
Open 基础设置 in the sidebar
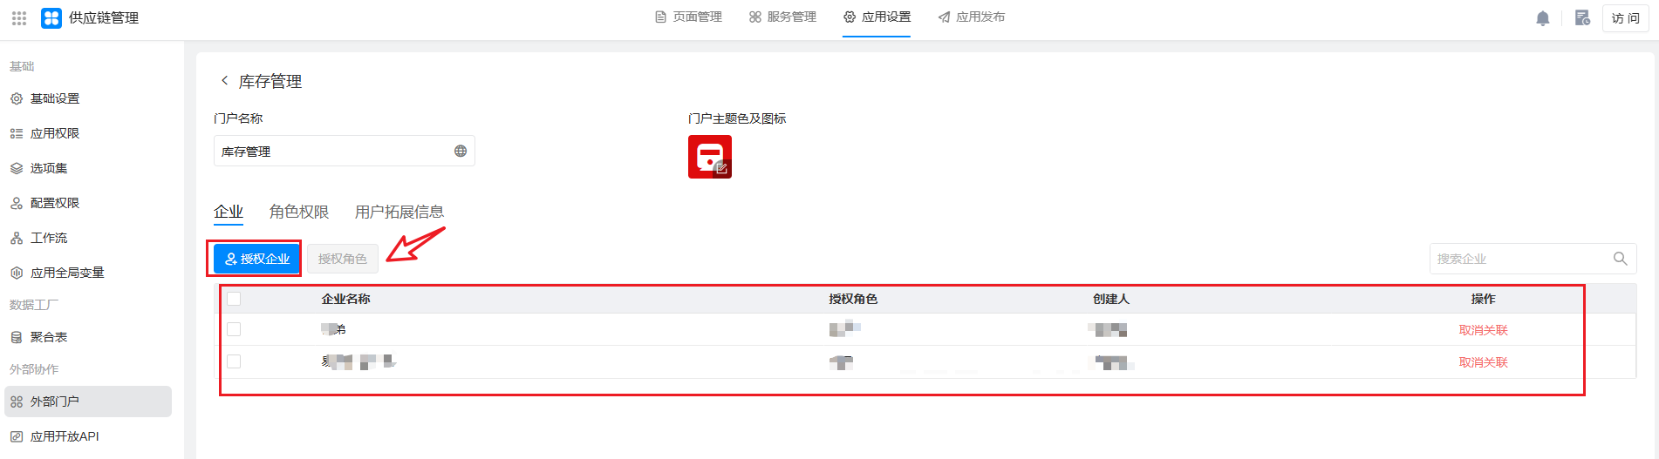(55, 98)
